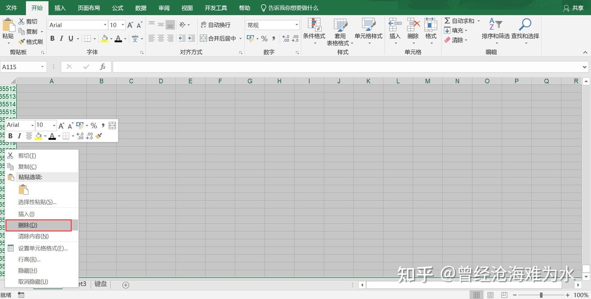Click 共享 share button
Screen dimensions: 591x299
[x=573, y=8]
